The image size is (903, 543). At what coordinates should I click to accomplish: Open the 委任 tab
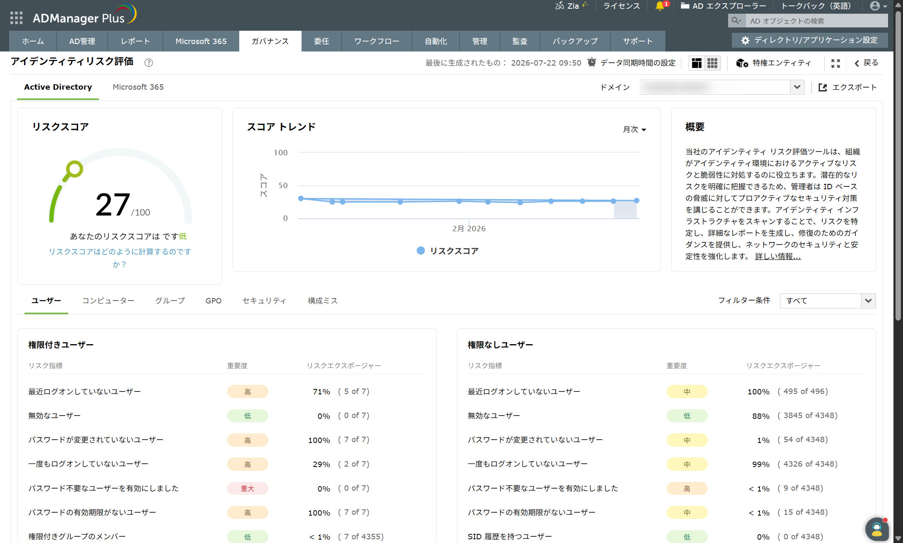(x=321, y=41)
